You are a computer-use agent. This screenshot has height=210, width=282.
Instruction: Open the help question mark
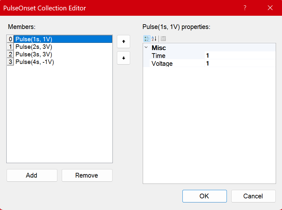tap(245, 8)
